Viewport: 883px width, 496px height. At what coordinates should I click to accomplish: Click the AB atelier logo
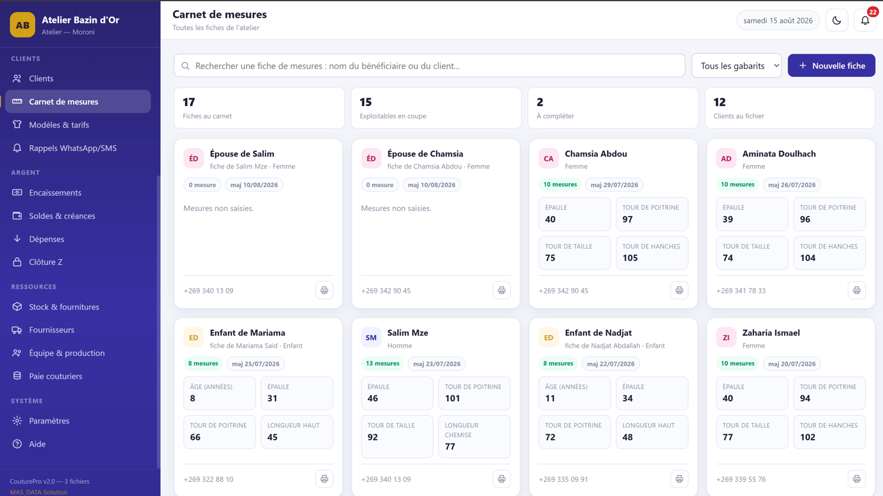(x=22, y=25)
